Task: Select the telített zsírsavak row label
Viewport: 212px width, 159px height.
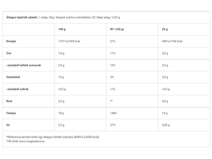Action: pos(24,65)
